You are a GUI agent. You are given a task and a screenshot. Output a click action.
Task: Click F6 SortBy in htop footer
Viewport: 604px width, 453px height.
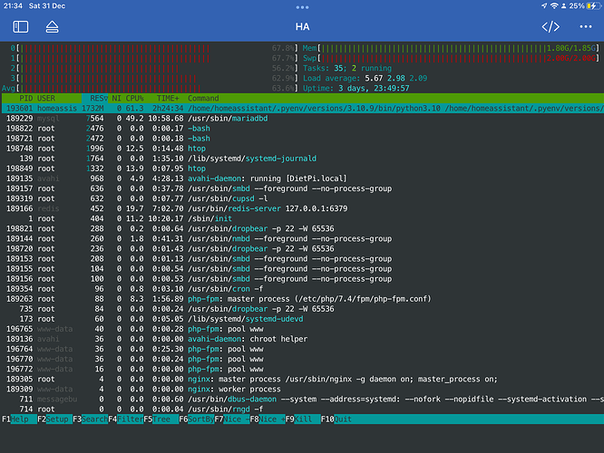197,419
